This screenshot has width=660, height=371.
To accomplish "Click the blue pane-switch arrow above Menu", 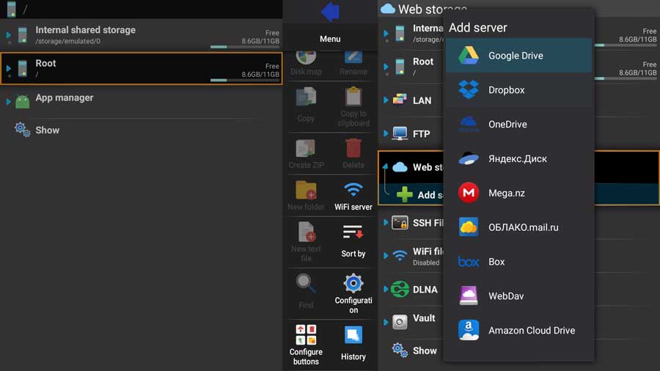I will pos(330,11).
